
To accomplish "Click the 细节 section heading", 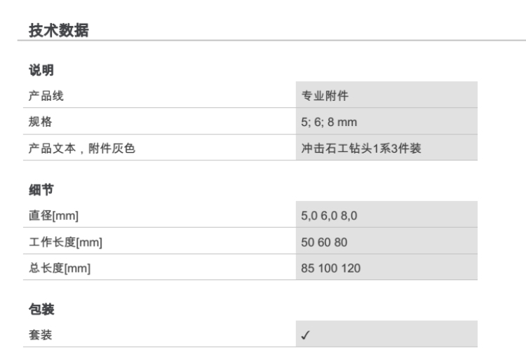I will click(41, 190).
